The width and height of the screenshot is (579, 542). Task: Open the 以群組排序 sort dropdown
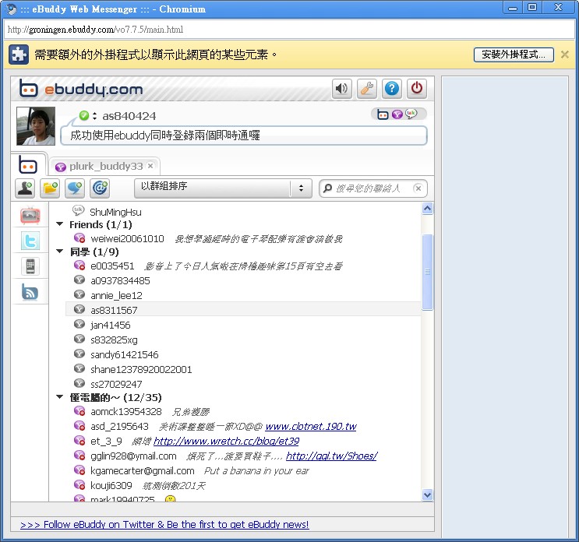(x=223, y=188)
